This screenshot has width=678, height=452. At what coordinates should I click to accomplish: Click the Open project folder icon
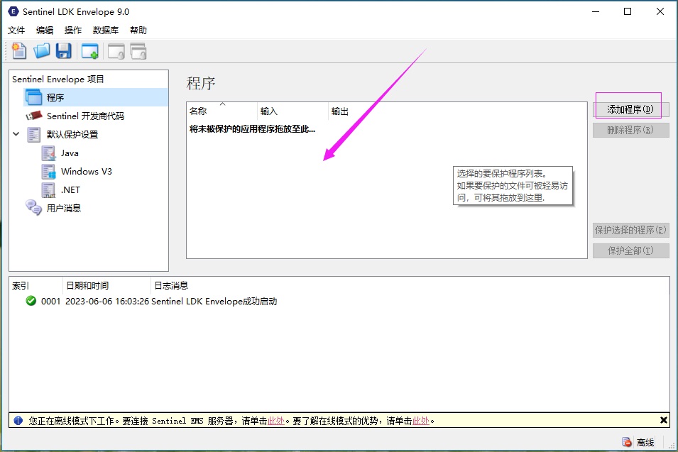tap(42, 51)
